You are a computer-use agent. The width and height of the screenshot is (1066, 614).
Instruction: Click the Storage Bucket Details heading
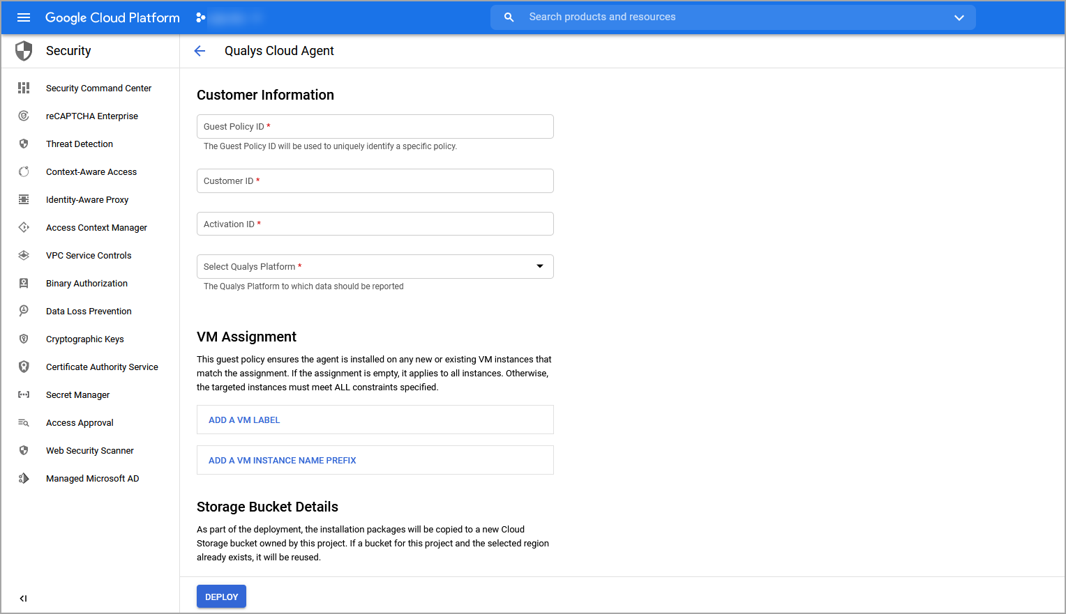(267, 507)
